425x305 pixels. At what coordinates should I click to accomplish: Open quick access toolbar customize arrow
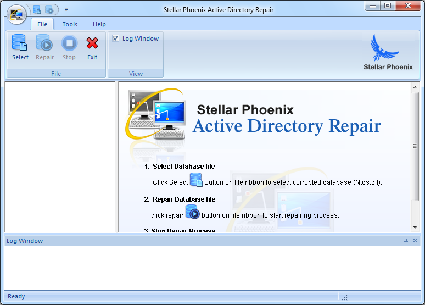tap(66, 9)
